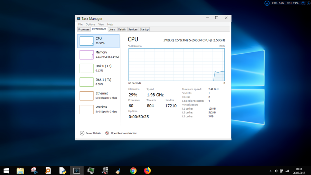Select the Memory resource entry

click(98, 55)
